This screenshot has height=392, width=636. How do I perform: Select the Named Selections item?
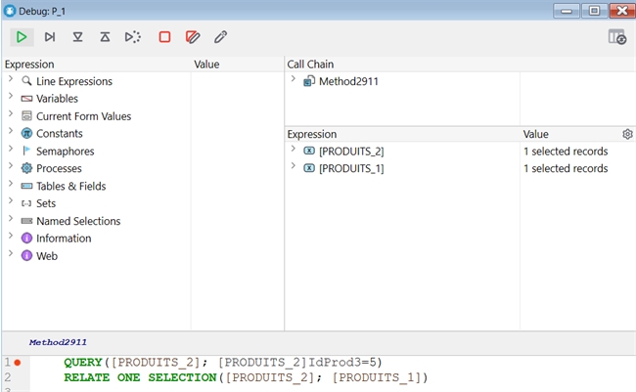pyautogui.click(x=78, y=221)
